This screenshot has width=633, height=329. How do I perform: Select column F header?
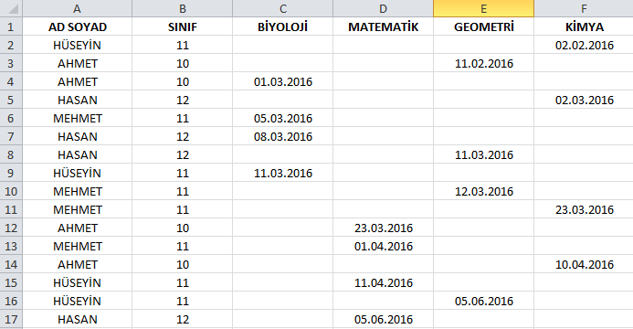pos(584,8)
